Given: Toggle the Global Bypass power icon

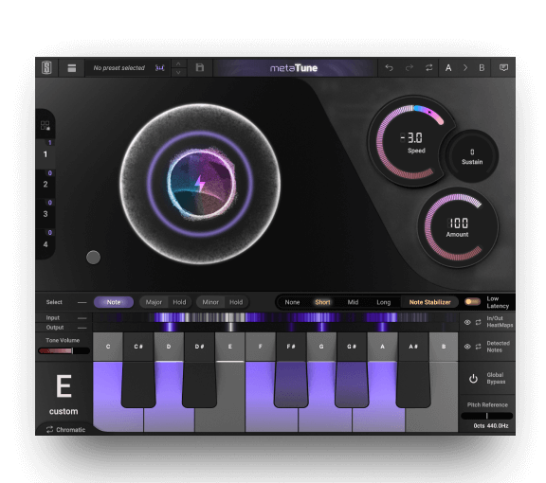Looking at the screenshot, I should tap(473, 378).
